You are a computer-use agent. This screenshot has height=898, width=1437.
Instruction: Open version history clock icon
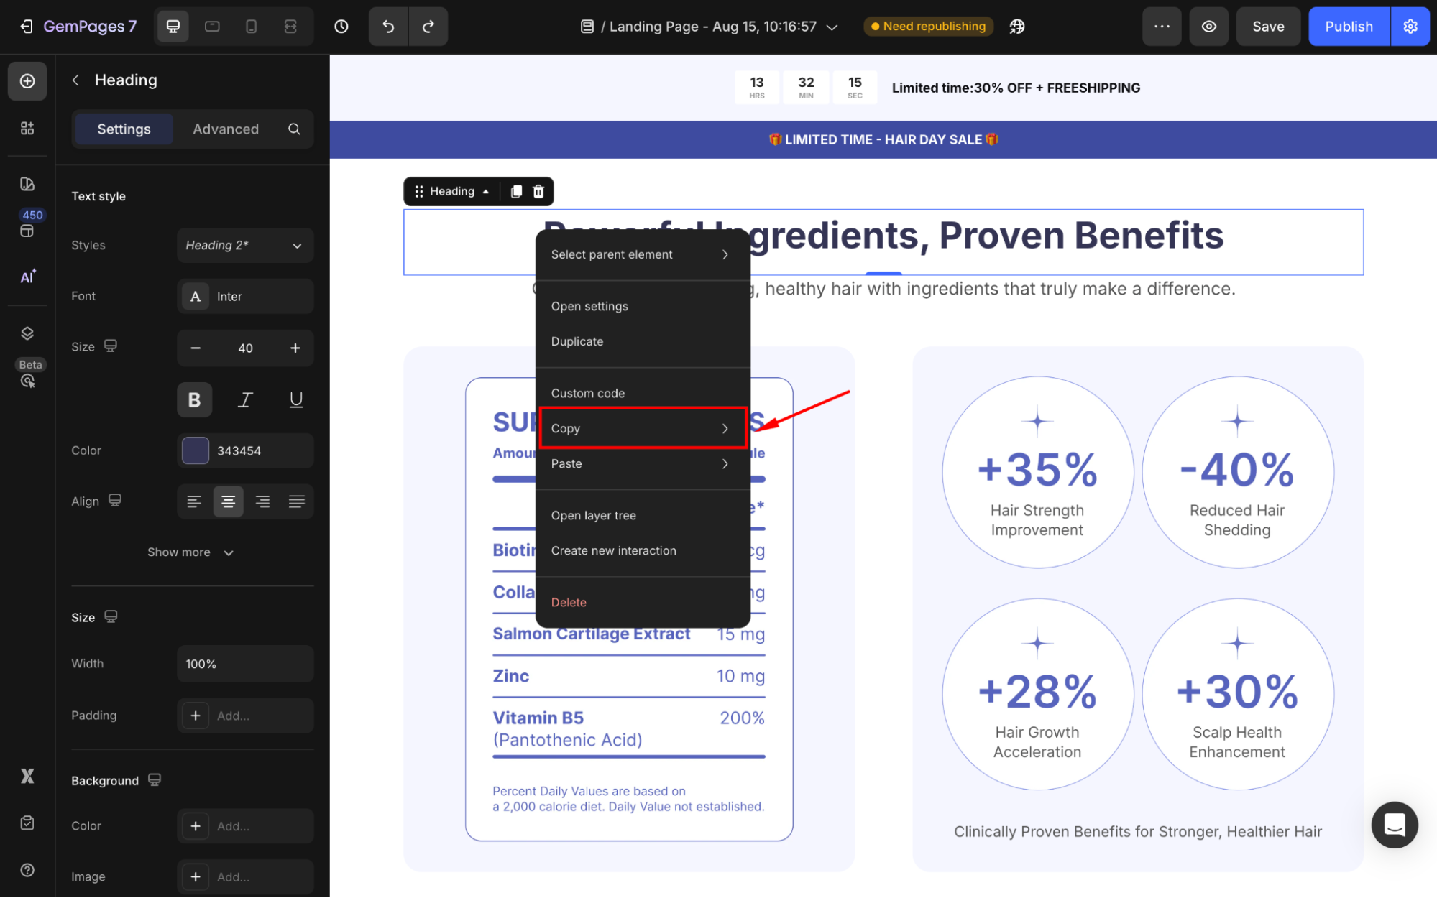coord(341,27)
